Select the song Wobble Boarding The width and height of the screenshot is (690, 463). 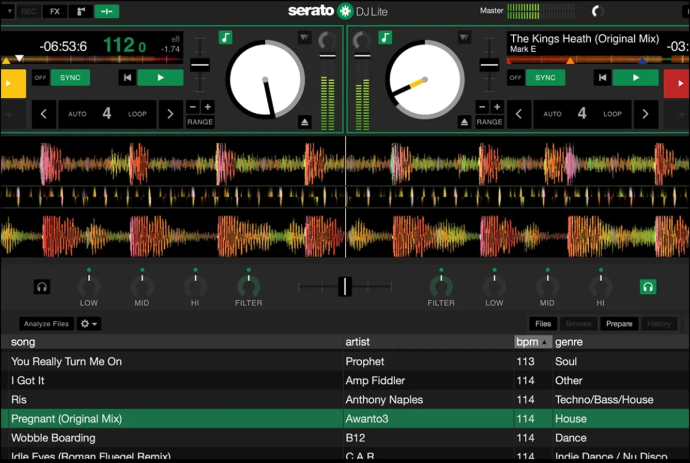53,438
